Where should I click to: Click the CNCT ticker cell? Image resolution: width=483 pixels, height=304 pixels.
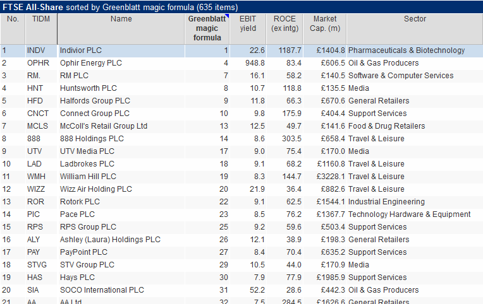(37, 114)
